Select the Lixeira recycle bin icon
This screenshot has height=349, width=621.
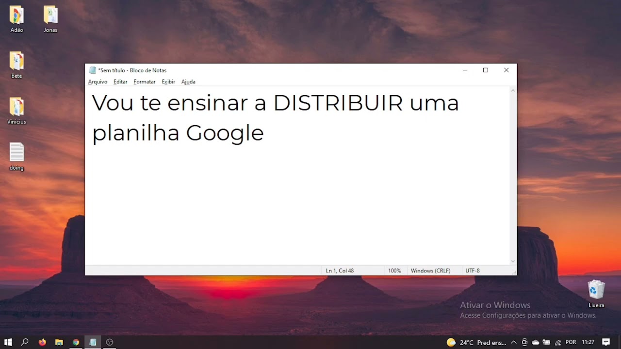click(x=596, y=294)
